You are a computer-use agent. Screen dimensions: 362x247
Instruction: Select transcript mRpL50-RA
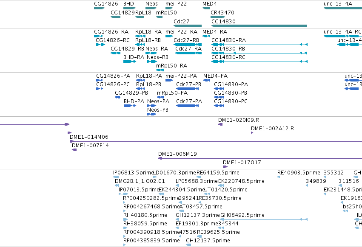(x=160, y=70)
